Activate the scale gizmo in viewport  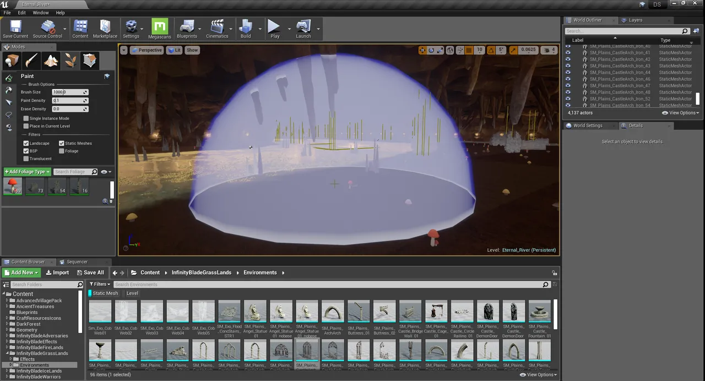(440, 50)
